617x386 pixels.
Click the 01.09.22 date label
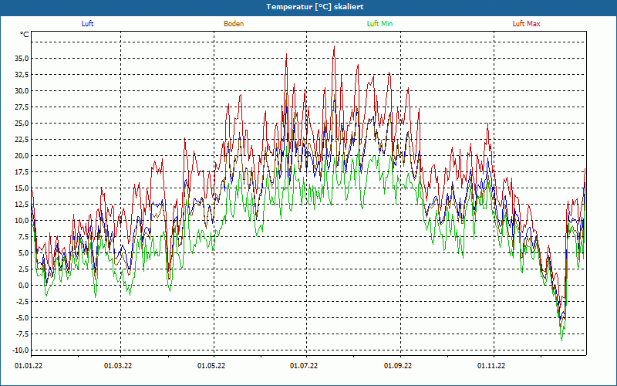[398, 366]
